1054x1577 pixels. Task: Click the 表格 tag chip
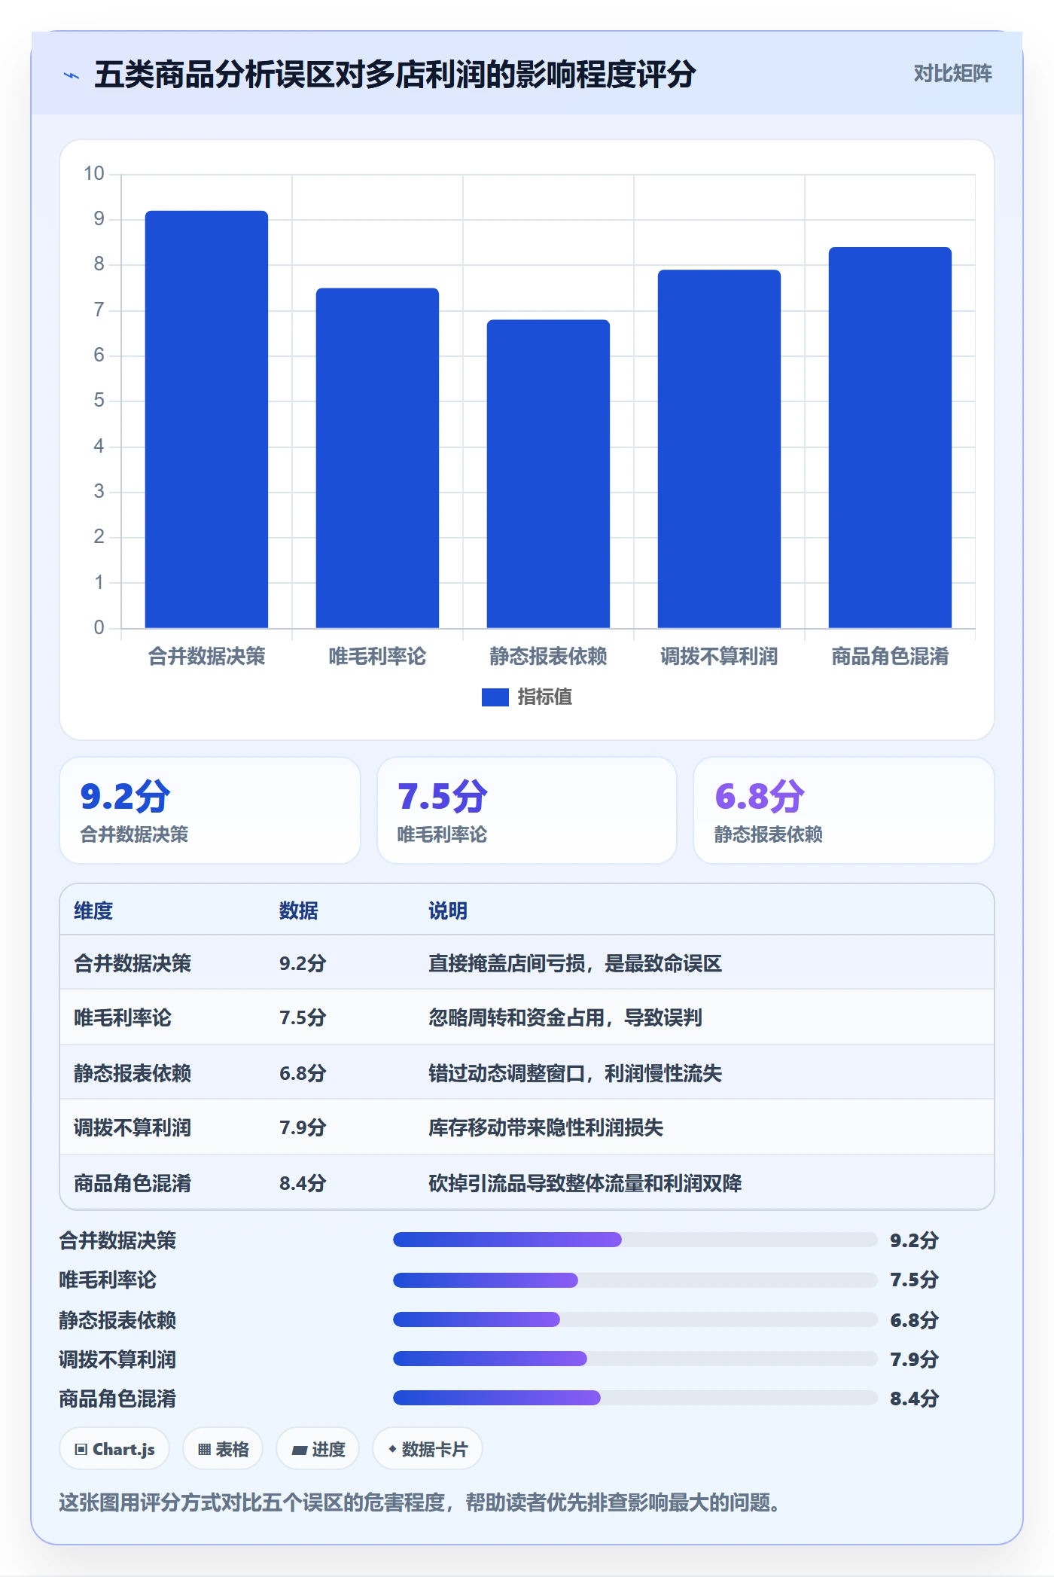(x=223, y=1449)
